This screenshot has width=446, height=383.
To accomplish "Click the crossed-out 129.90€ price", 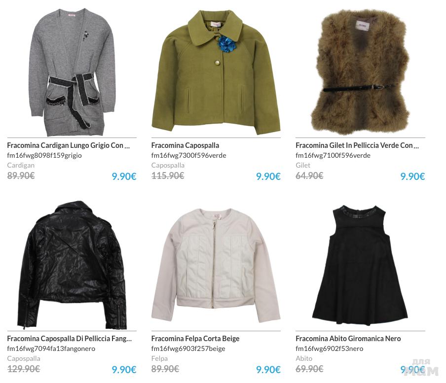I will (x=24, y=369).
